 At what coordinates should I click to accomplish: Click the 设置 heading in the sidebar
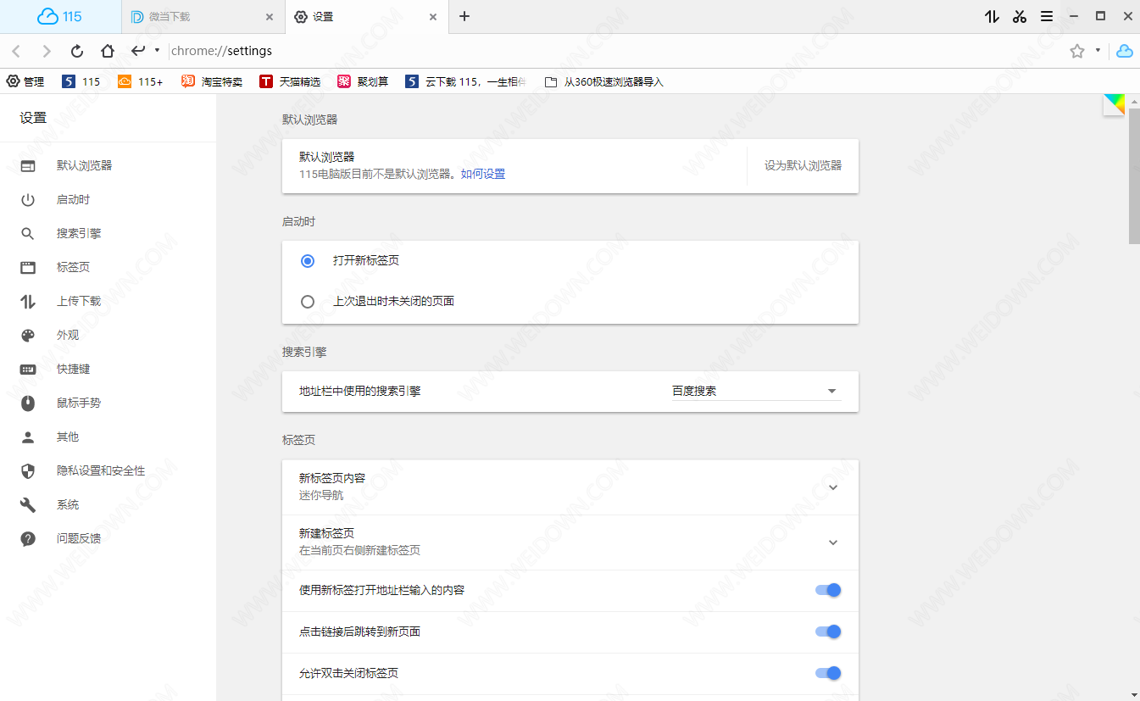pyautogui.click(x=33, y=118)
